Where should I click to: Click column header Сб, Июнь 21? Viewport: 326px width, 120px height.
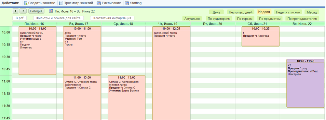257,24
